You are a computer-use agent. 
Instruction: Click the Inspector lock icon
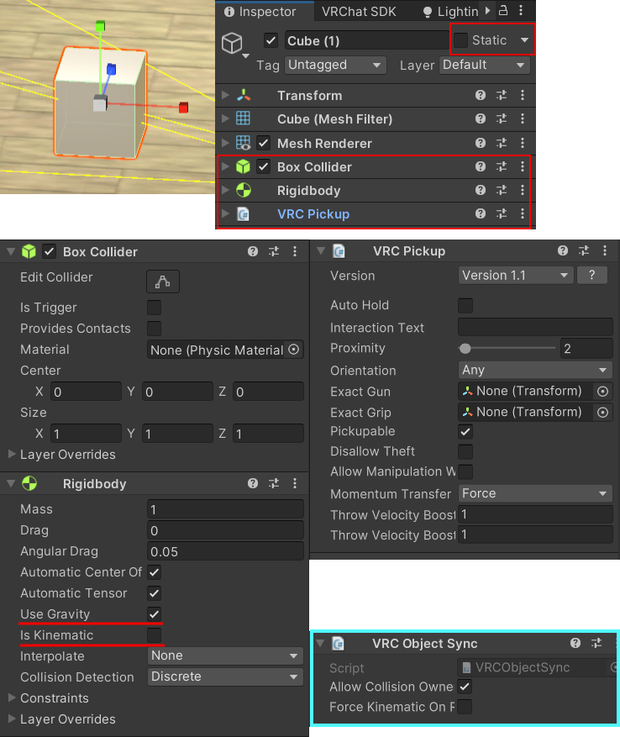pos(504,11)
